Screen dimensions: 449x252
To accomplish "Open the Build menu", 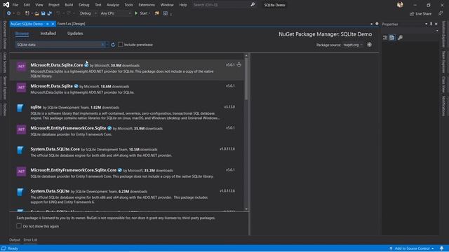I will click(69, 5).
